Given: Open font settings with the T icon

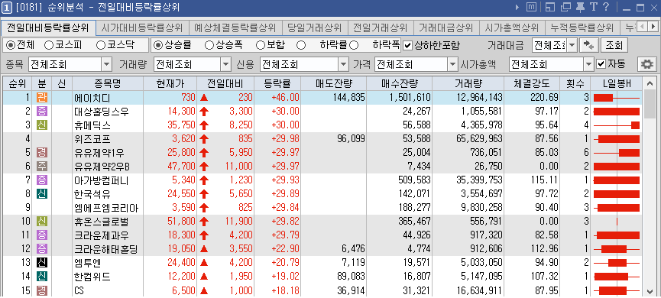Looking at the screenshot, I should click(594, 7).
